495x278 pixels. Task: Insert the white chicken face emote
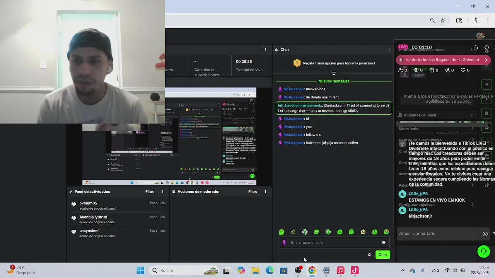(363, 232)
